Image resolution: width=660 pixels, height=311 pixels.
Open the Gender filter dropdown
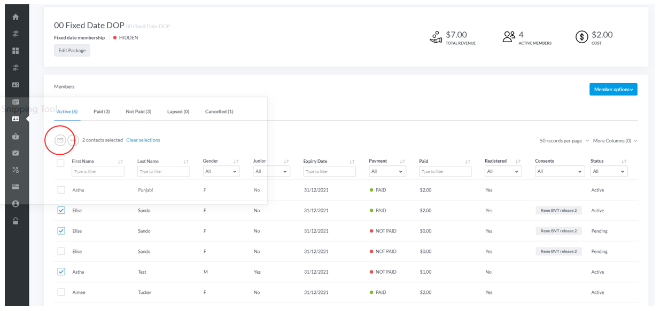click(x=221, y=171)
